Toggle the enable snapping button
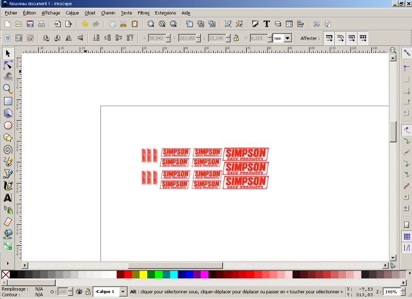Image resolution: width=412 pixels, height=299 pixels. (406, 53)
